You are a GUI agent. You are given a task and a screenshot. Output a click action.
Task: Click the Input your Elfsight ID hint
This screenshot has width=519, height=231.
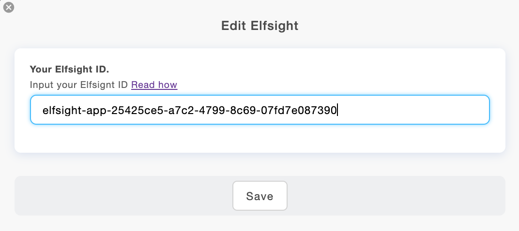point(79,85)
